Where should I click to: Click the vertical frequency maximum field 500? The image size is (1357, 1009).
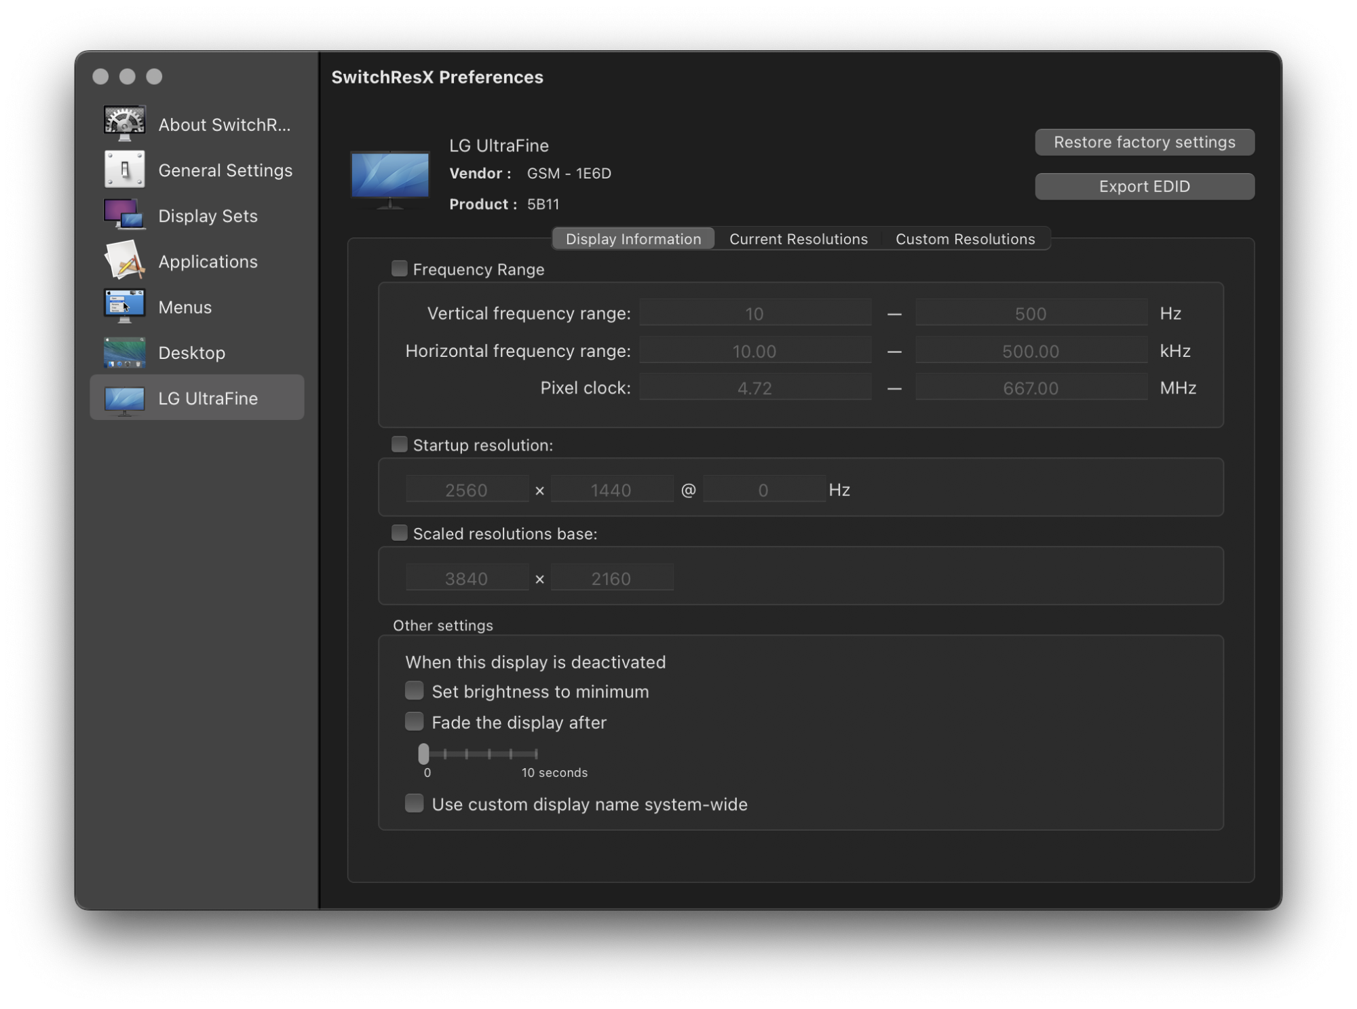pos(1031,313)
